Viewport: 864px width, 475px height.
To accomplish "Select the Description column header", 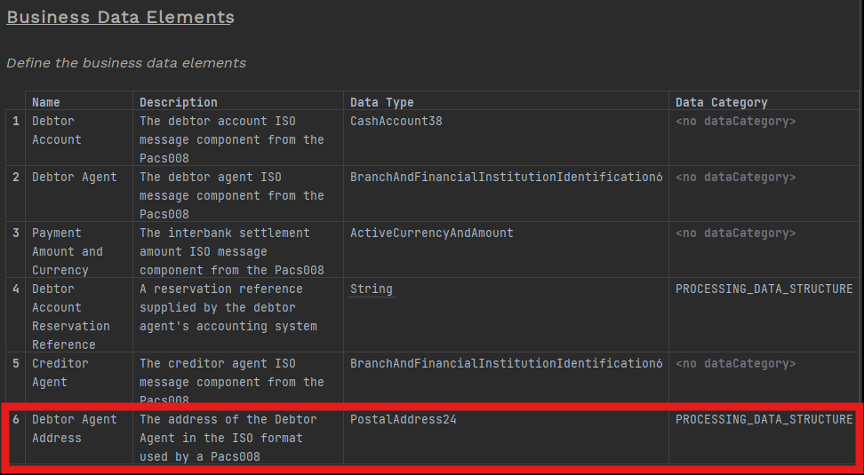I will (178, 102).
